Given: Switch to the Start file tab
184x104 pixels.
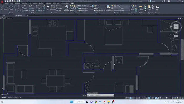Looking at the screenshot, I should (4, 15).
